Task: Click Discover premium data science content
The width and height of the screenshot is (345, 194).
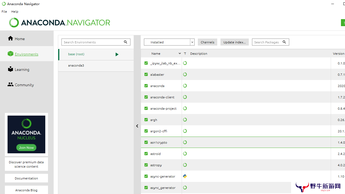Action: coord(26,164)
